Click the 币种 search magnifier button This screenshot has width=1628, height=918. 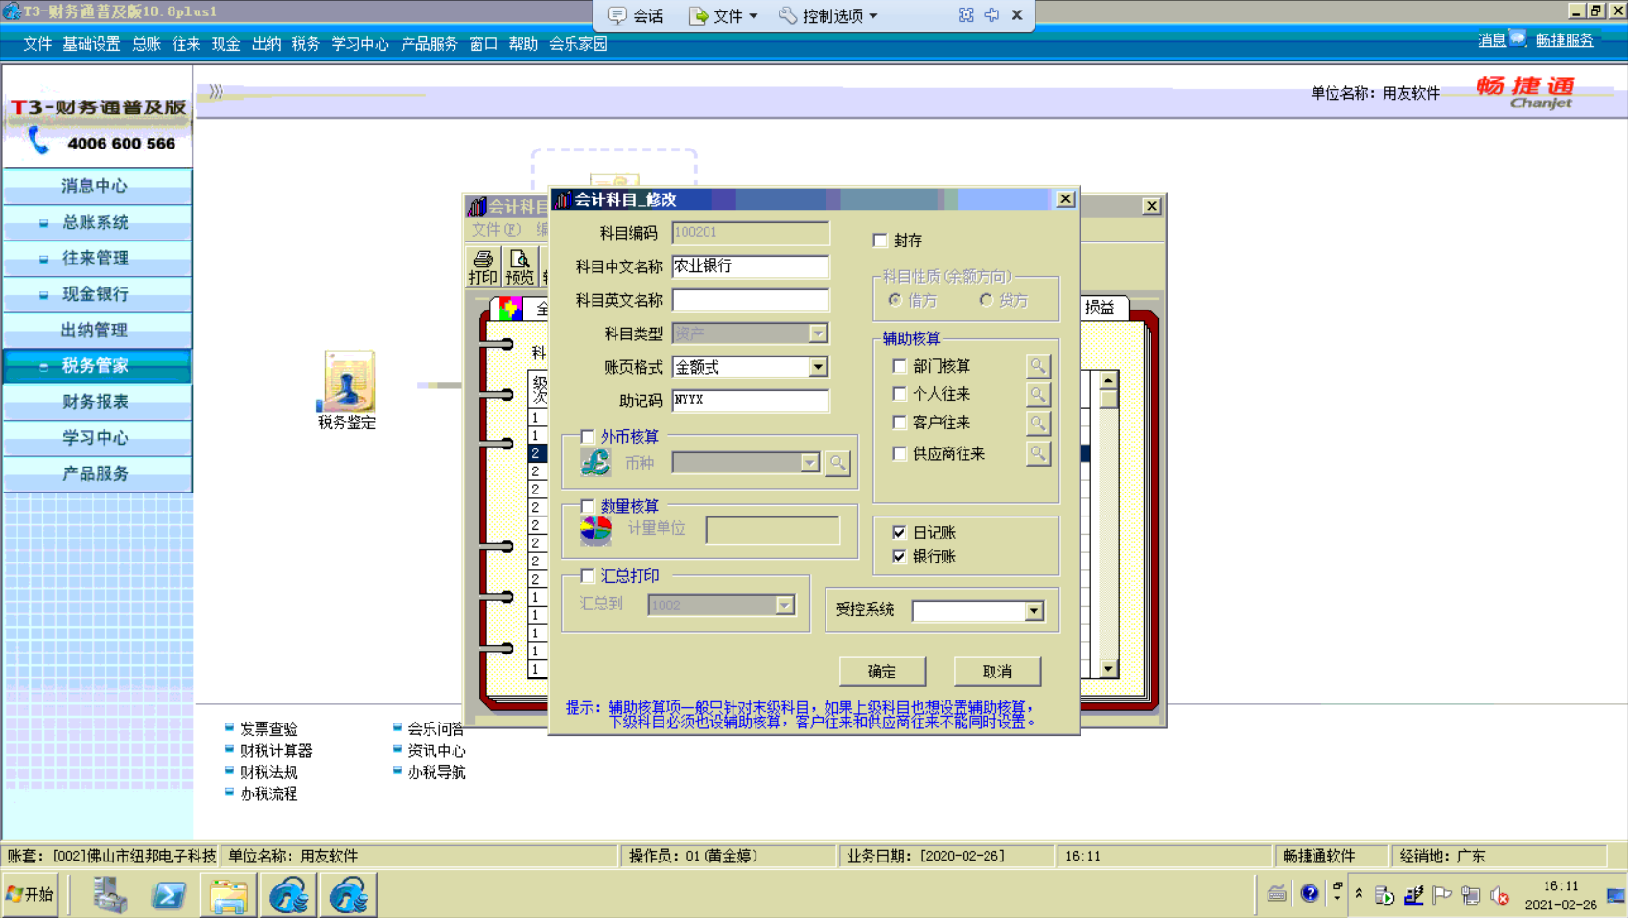(x=837, y=464)
